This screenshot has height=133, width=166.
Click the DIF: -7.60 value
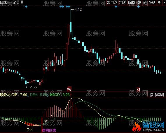coord(19,95)
